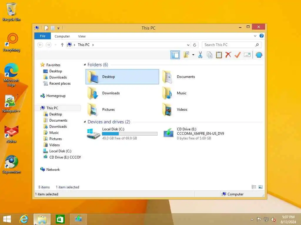Switch to large icons view in status bar
The image size is (301, 225).
tap(260, 187)
